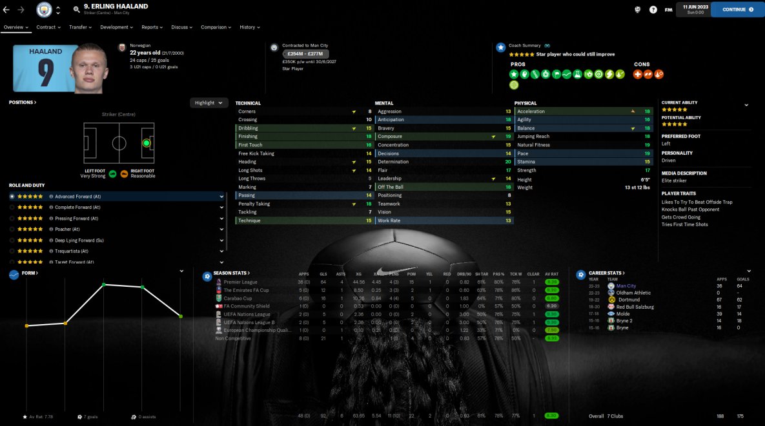Open the Transfer menu
Image resolution: width=765 pixels, height=426 pixels.
80,27
